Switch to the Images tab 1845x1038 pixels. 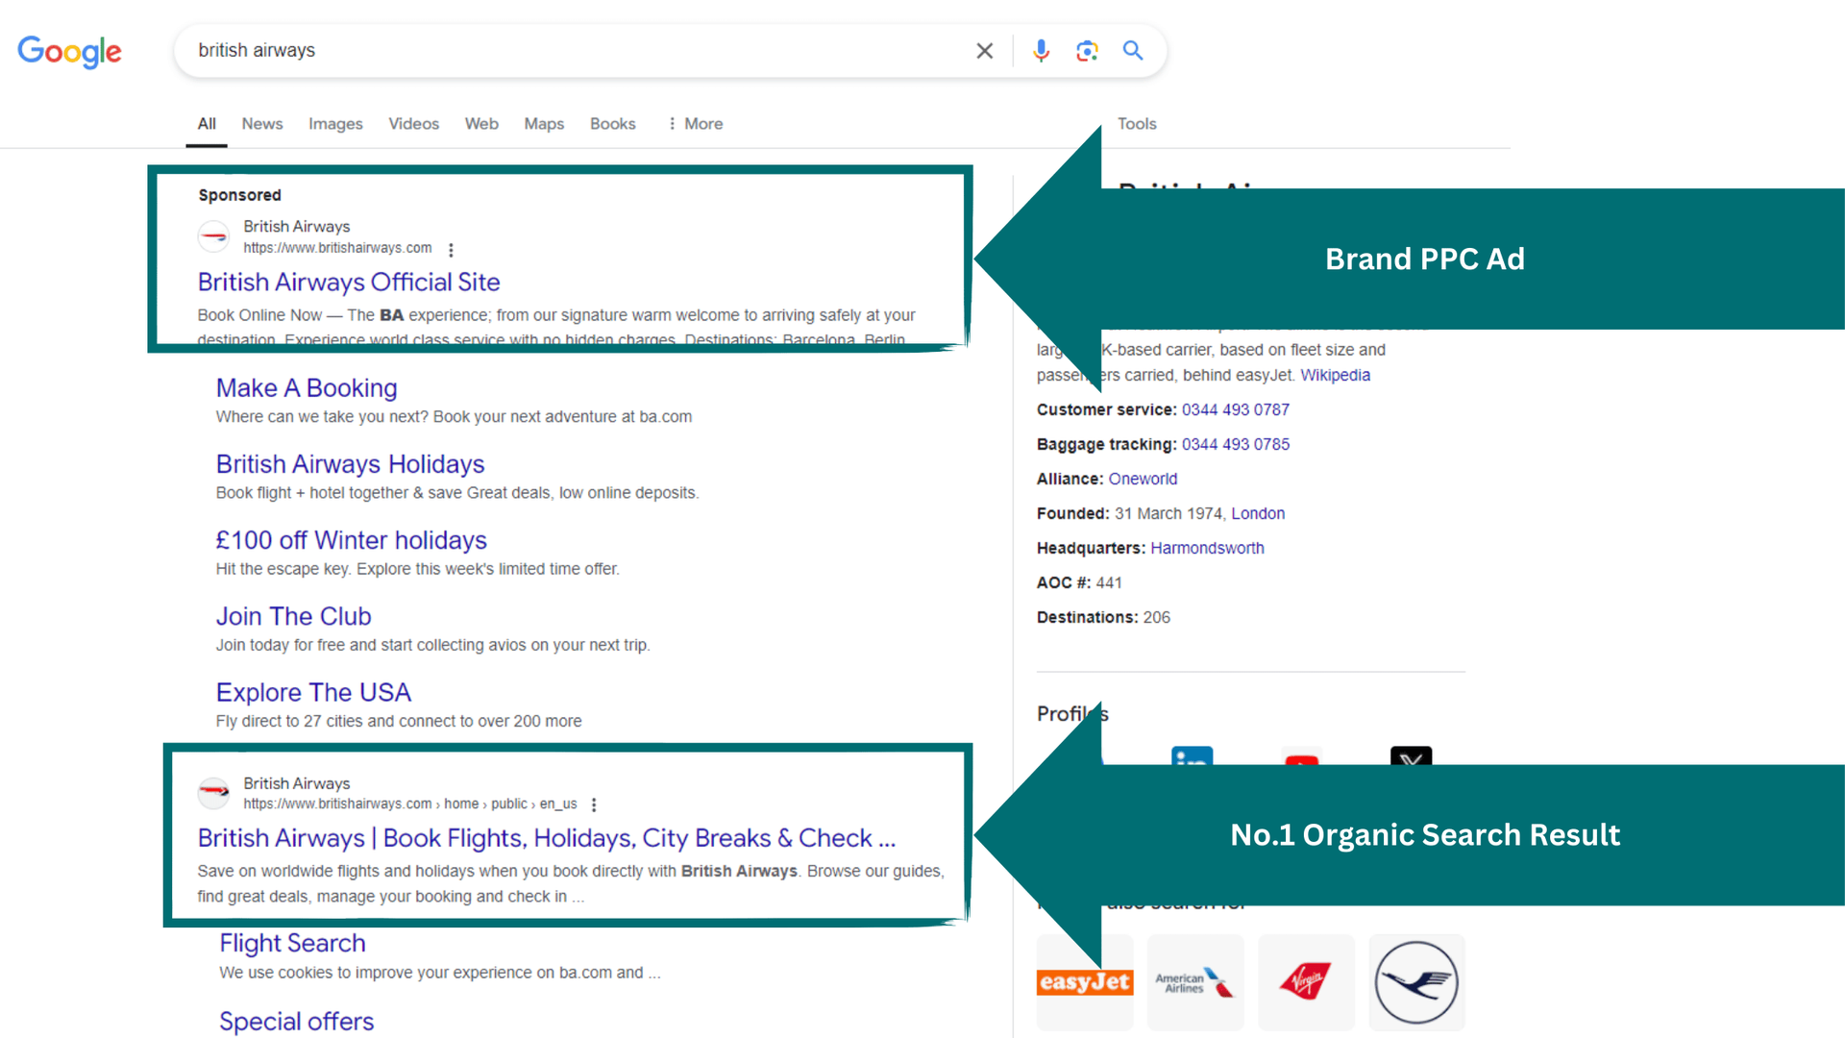[335, 124]
